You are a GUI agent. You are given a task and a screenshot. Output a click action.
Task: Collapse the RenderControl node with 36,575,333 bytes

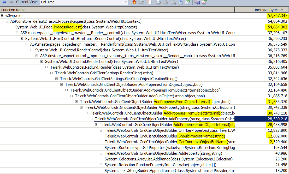point(32,50)
